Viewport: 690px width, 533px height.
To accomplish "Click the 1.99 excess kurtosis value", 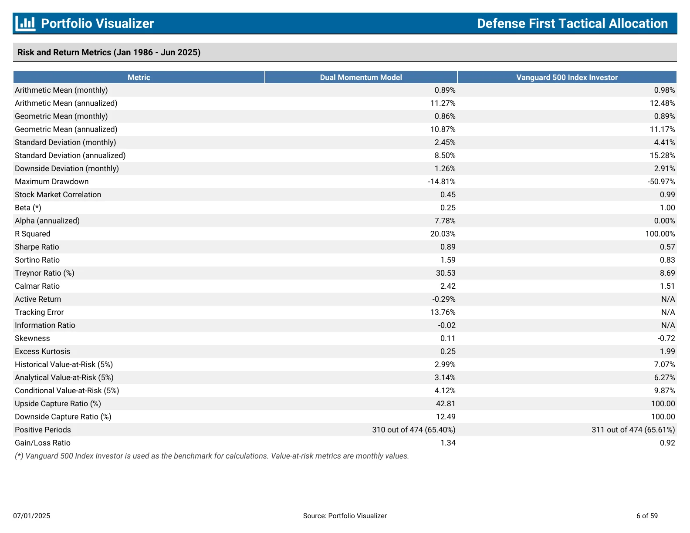I will click(x=667, y=351).
